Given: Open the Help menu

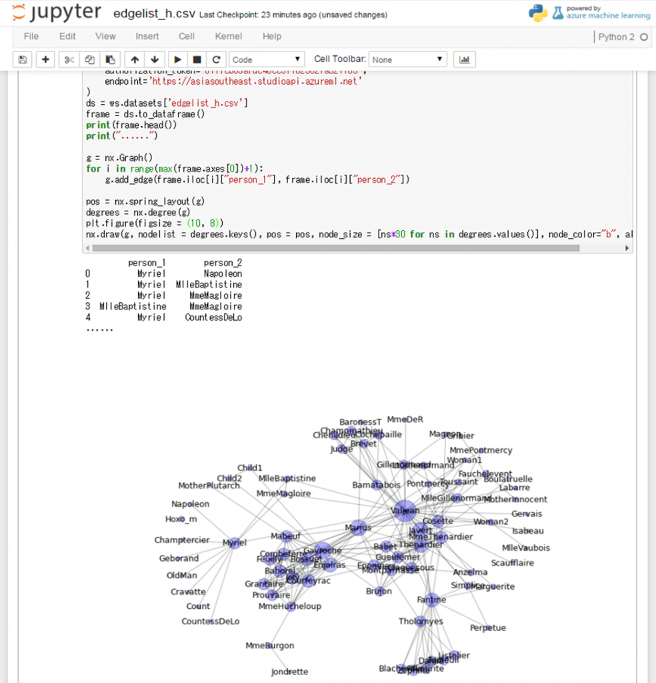Looking at the screenshot, I should click(272, 37).
